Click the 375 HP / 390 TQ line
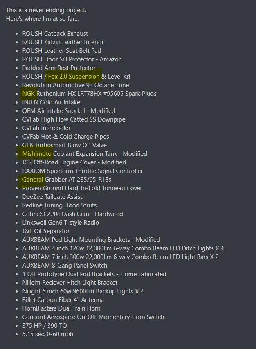This screenshot has height=349, width=256. tap(45, 326)
